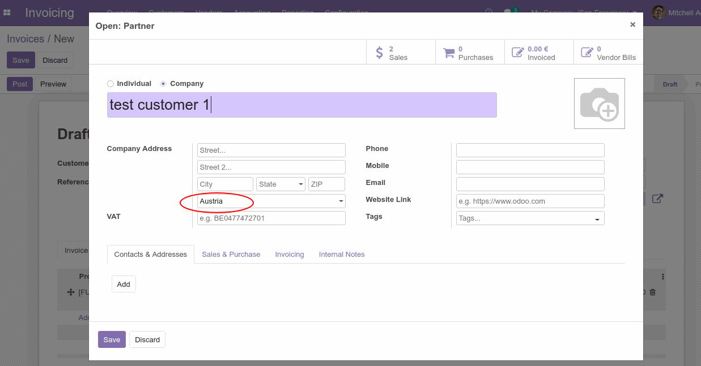The height and width of the screenshot is (366, 701).
Task: Open the Internal Notes tab
Action: 342,255
